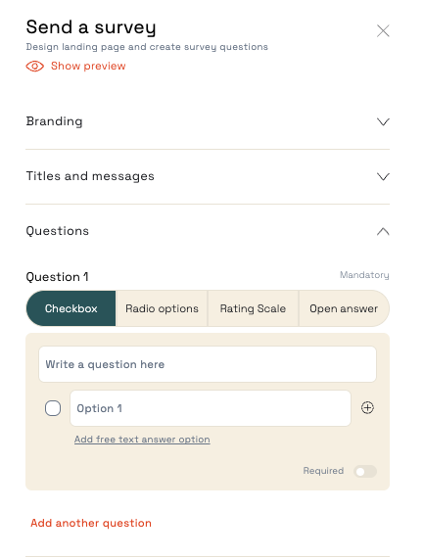The width and height of the screenshot is (424, 558).
Task: Choose Rating Scale question type
Action: (253, 308)
